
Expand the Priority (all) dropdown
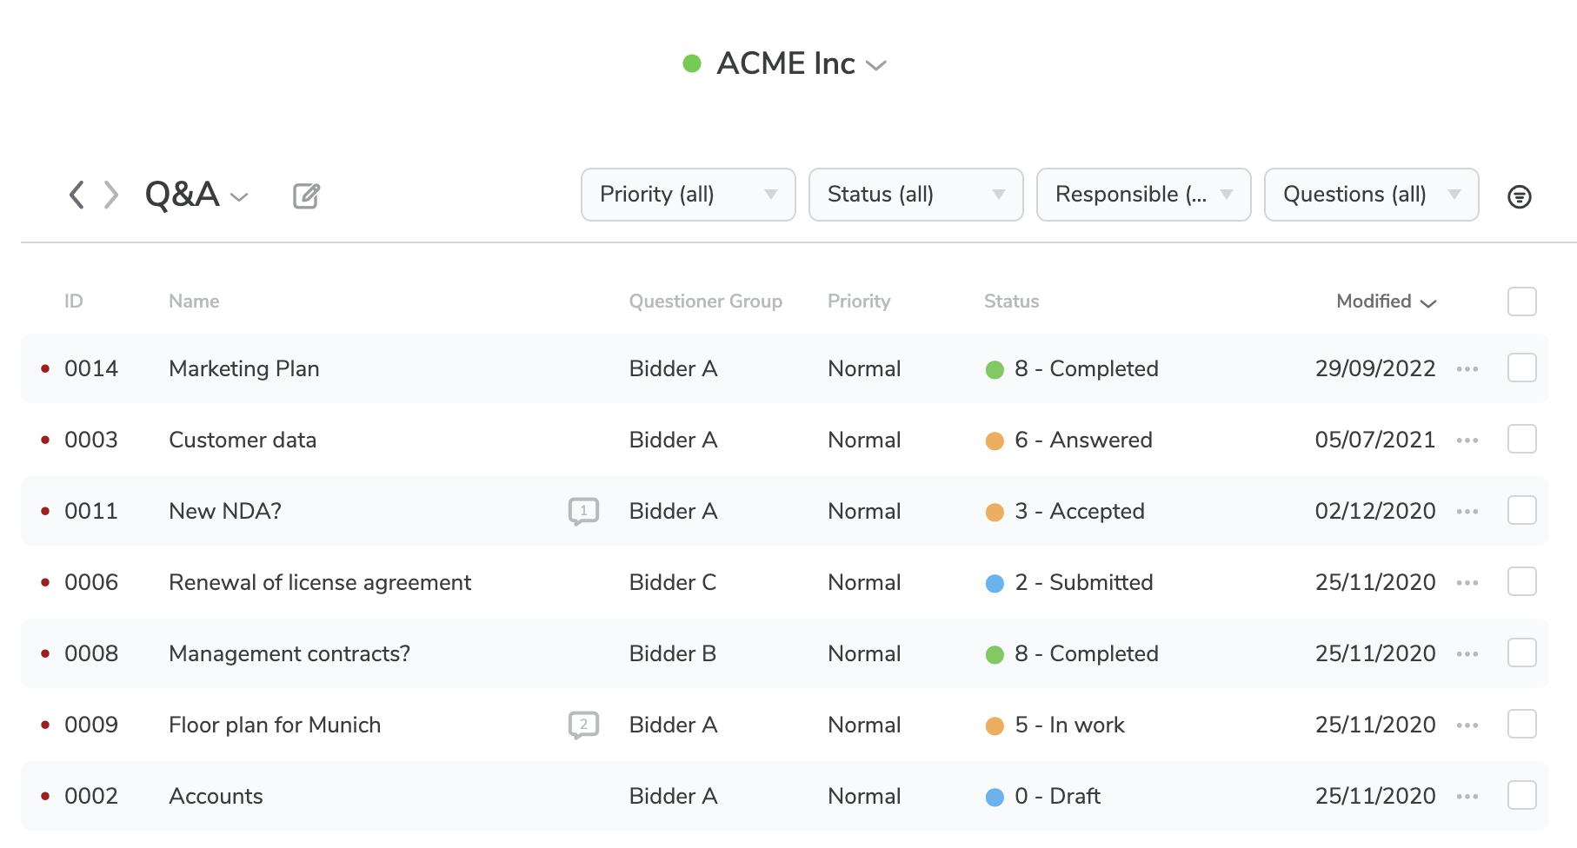(x=688, y=195)
